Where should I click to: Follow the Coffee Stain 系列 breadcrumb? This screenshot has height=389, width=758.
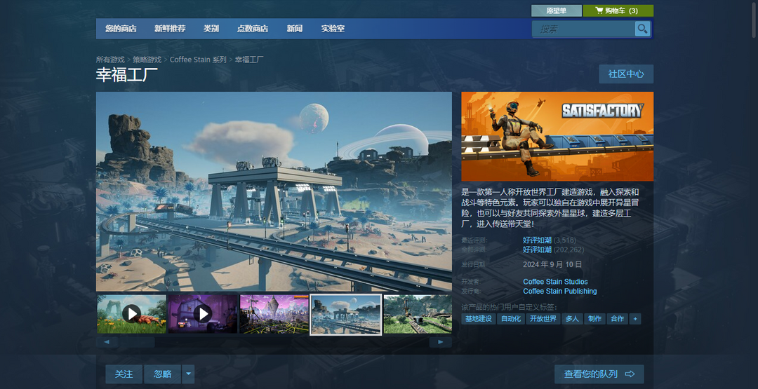198,60
